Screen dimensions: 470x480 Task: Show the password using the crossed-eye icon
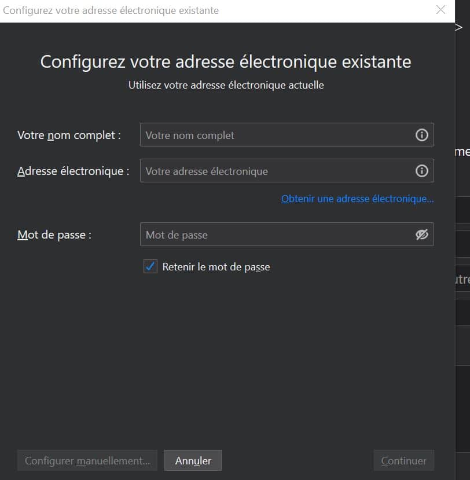coord(421,234)
